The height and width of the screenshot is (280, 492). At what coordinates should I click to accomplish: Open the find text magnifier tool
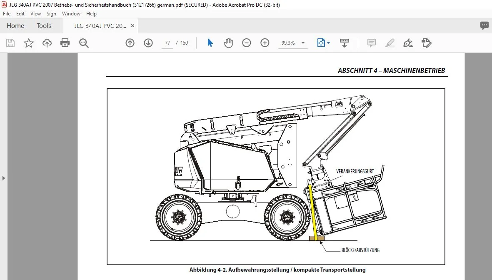[x=84, y=43]
